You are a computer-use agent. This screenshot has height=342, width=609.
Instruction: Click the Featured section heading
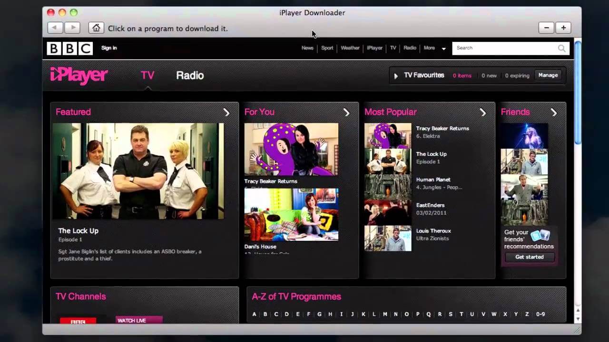click(73, 112)
